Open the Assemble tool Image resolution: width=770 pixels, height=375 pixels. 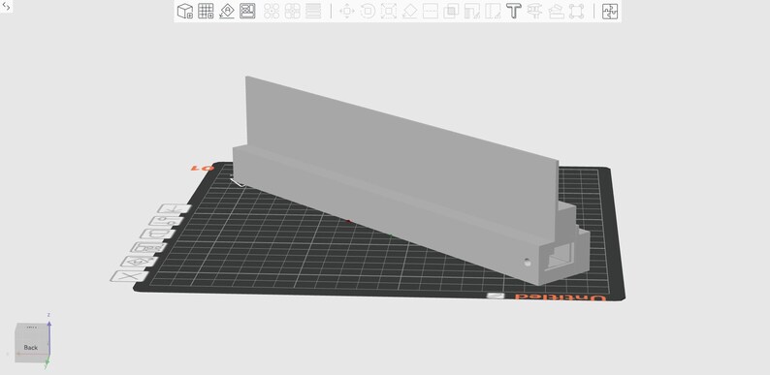coord(576,11)
